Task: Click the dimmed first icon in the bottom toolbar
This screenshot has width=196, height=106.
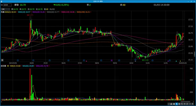Action: point(169,104)
